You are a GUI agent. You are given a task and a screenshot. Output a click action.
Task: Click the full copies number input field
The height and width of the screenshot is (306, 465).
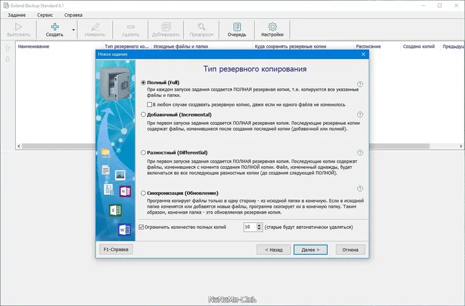point(250,227)
